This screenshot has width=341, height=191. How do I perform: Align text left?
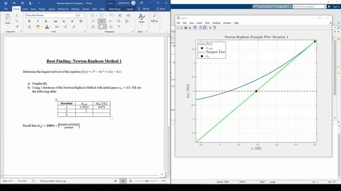pyautogui.click(x=93, y=21)
